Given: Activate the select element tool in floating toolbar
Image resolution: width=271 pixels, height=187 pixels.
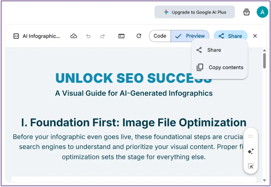Looking at the screenshot, I should click(251, 166).
